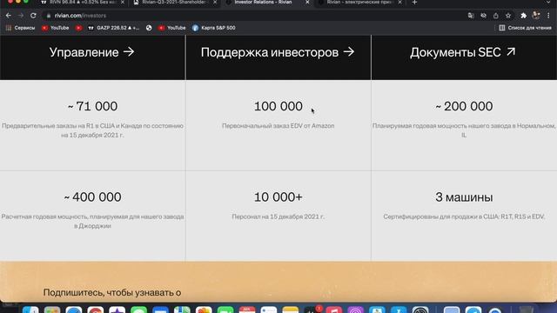This screenshot has height=313, width=557.
Task: Click text Персонал на 15 декабря 2021 г.
Action: (x=278, y=216)
